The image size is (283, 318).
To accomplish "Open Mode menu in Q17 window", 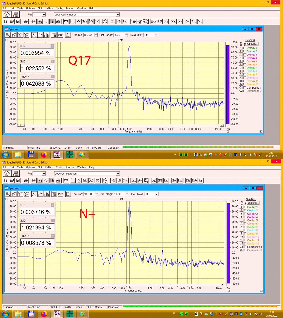I will 20,8.
